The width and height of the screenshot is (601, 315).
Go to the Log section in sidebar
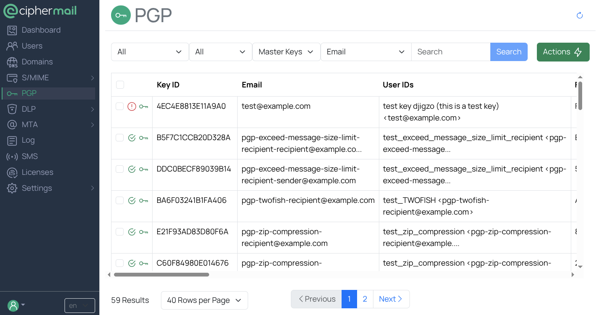tap(28, 140)
